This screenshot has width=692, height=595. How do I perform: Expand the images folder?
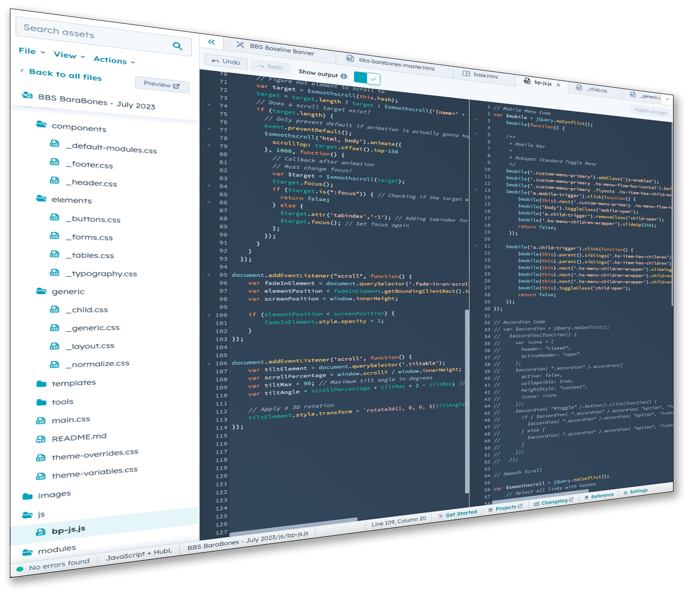pyautogui.click(x=27, y=496)
